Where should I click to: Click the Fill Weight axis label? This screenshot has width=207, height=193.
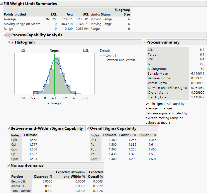(54, 103)
